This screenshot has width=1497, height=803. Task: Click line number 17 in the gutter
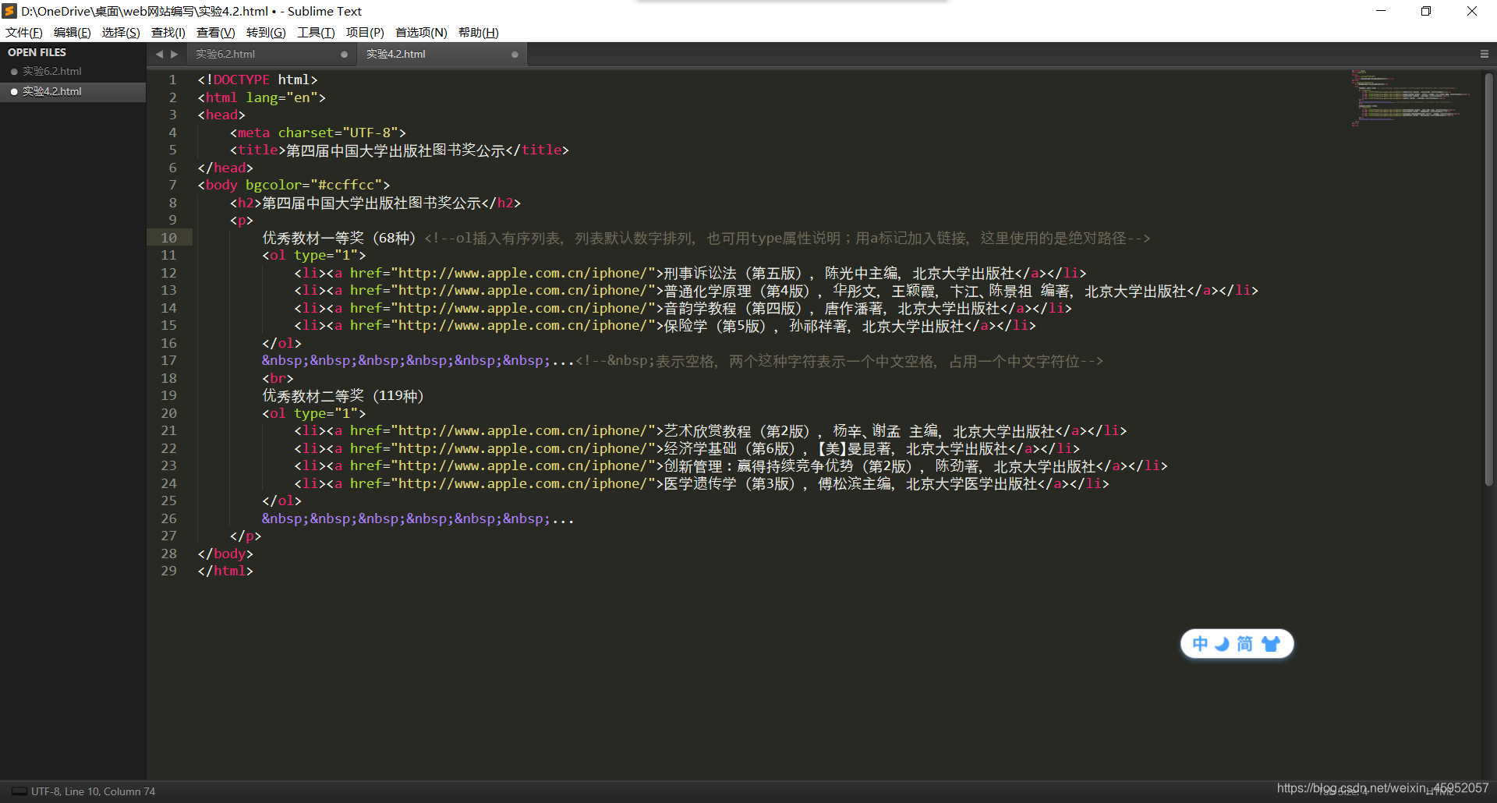pos(168,360)
